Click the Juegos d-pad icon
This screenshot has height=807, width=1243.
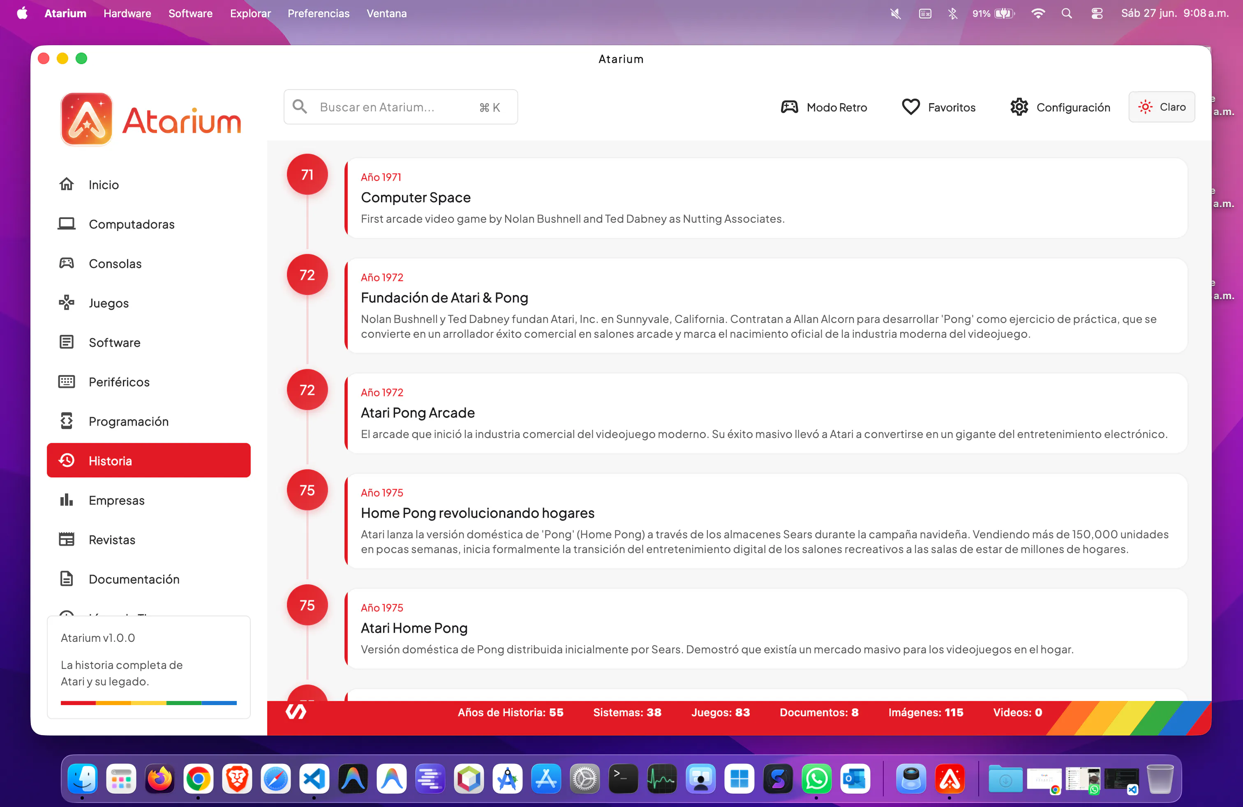click(x=66, y=303)
